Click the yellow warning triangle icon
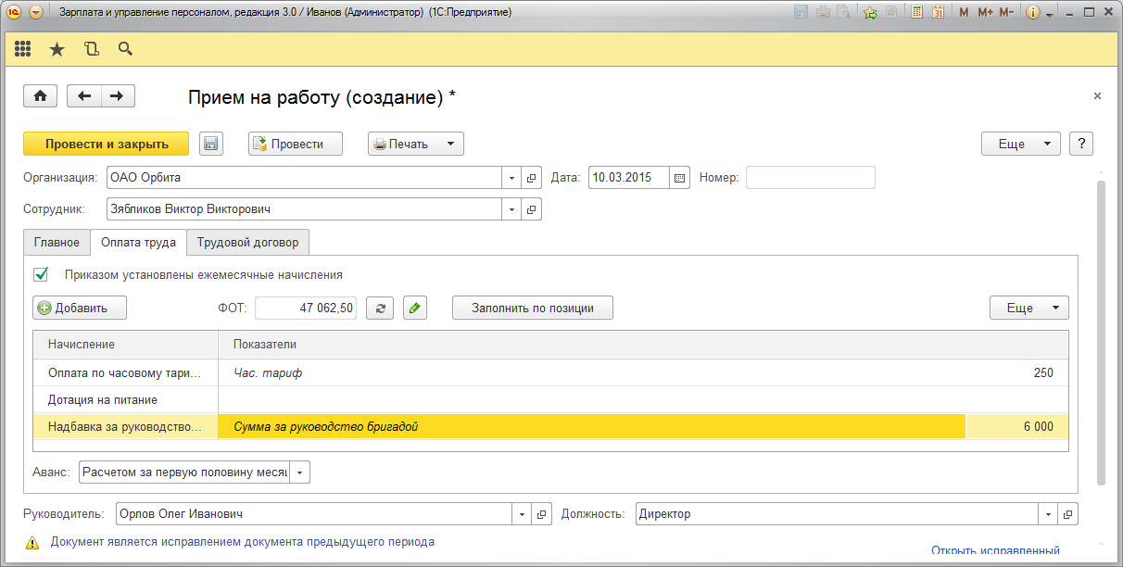 [x=32, y=543]
